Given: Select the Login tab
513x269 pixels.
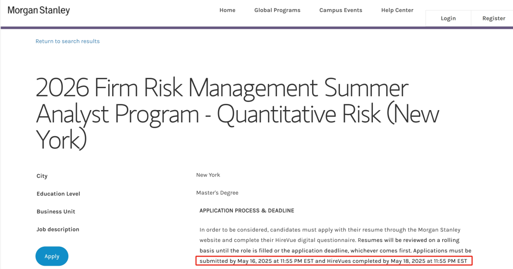Looking at the screenshot, I should [448, 19].
